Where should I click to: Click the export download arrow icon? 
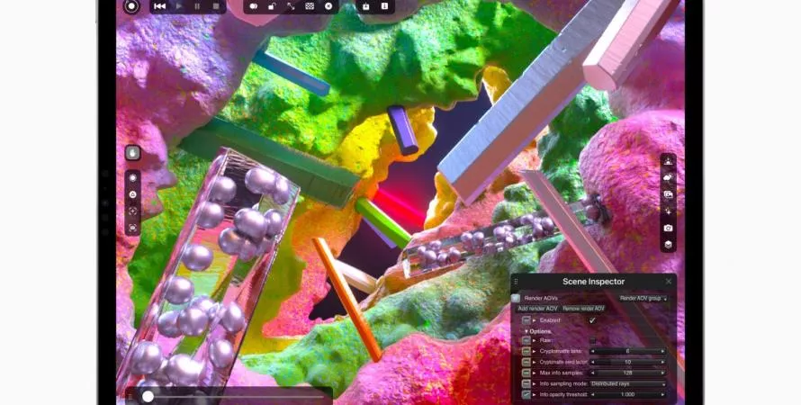tap(384, 6)
